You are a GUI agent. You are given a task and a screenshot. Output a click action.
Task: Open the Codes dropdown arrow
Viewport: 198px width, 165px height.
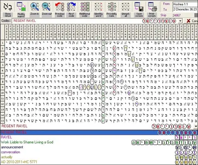tap(180, 21)
